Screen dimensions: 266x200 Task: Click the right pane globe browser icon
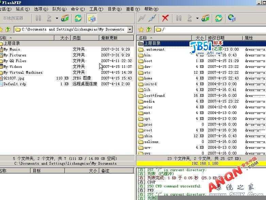[232, 18]
